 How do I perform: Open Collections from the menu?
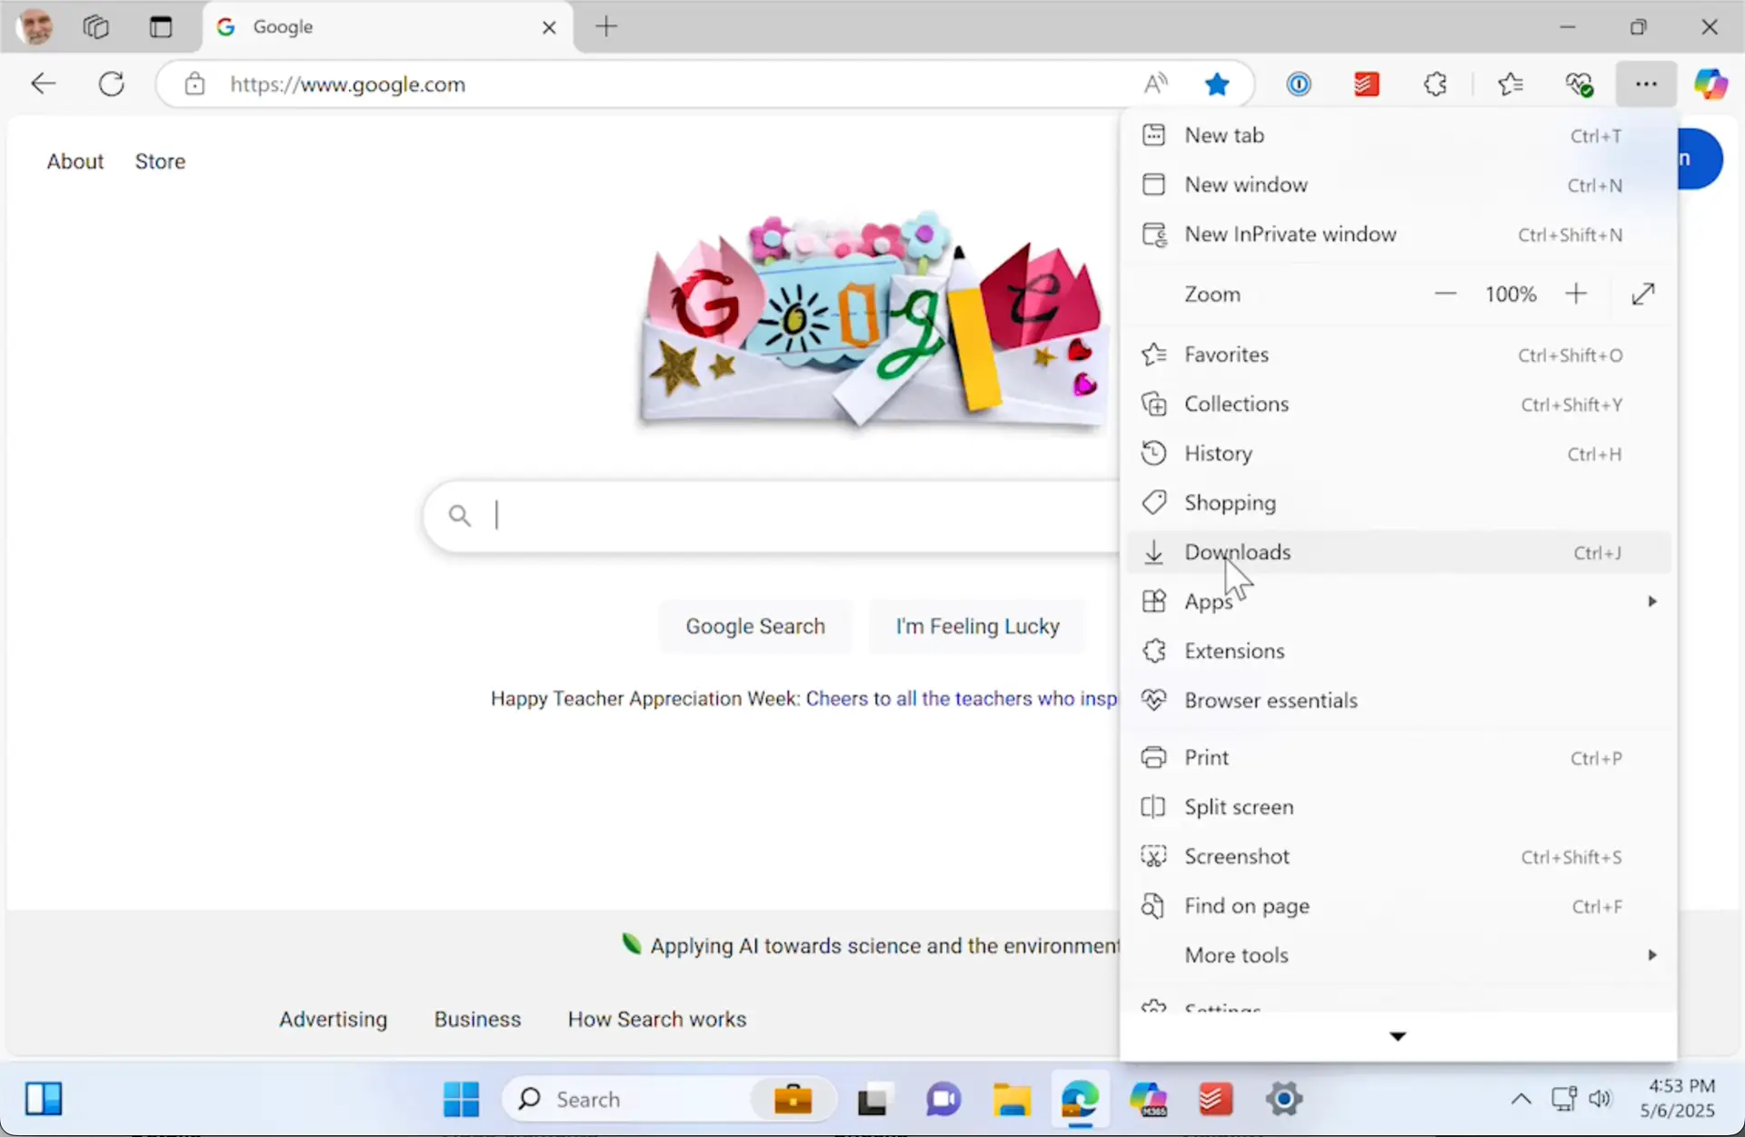[1398, 404]
